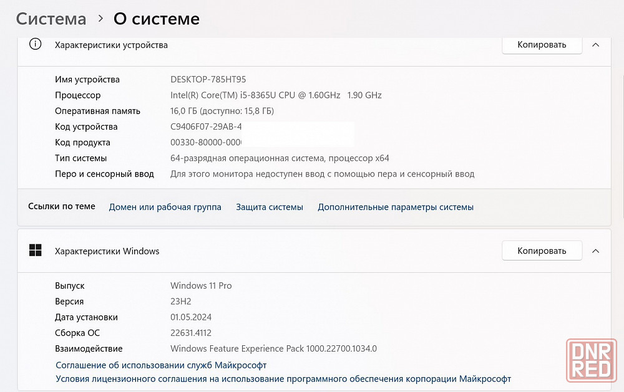
Task: Click the Ссылки по теме label
Action: pos(62,206)
